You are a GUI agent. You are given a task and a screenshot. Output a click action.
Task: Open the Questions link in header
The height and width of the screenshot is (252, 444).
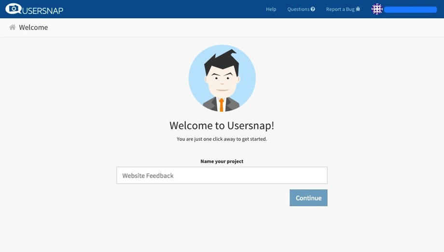coord(298,9)
